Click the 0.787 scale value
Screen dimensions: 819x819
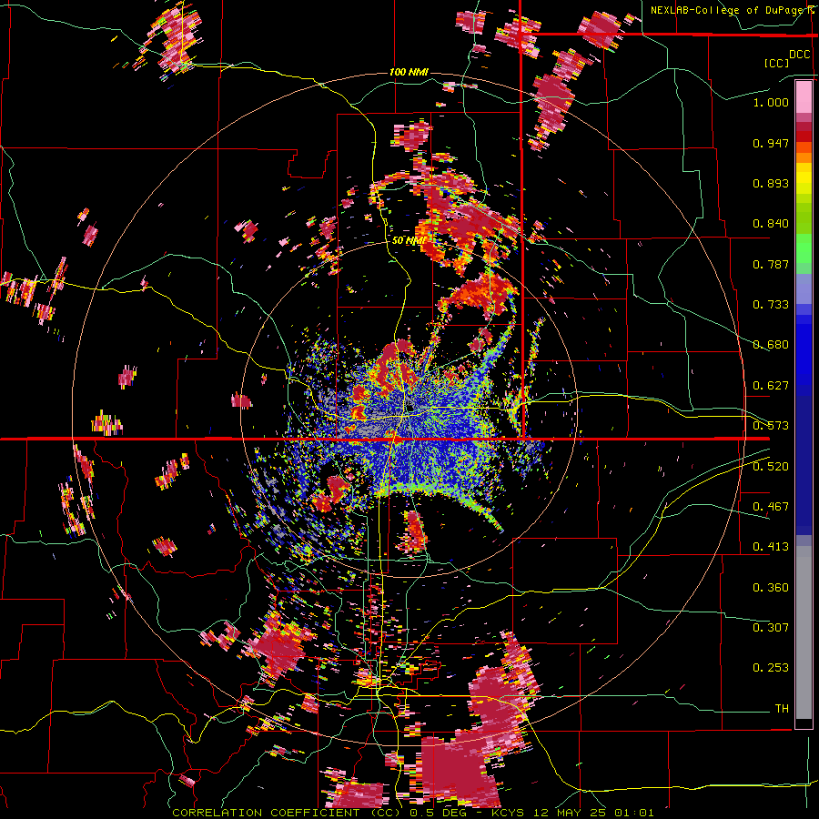(771, 264)
